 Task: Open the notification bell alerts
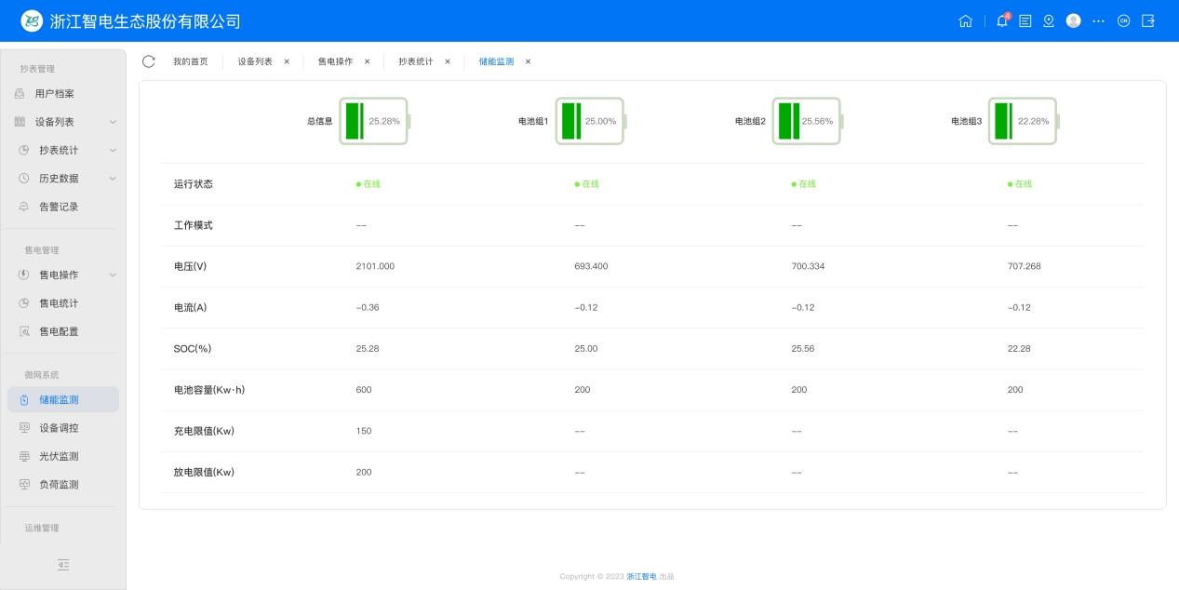point(1002,21)
